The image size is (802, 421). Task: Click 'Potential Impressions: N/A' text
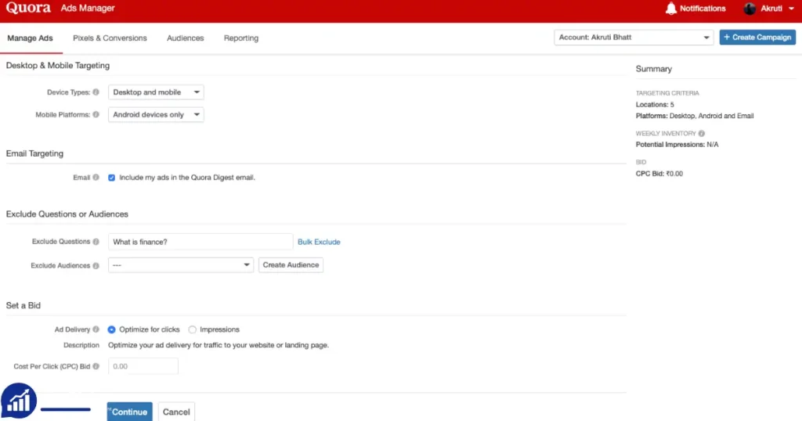tap(677, 145)
